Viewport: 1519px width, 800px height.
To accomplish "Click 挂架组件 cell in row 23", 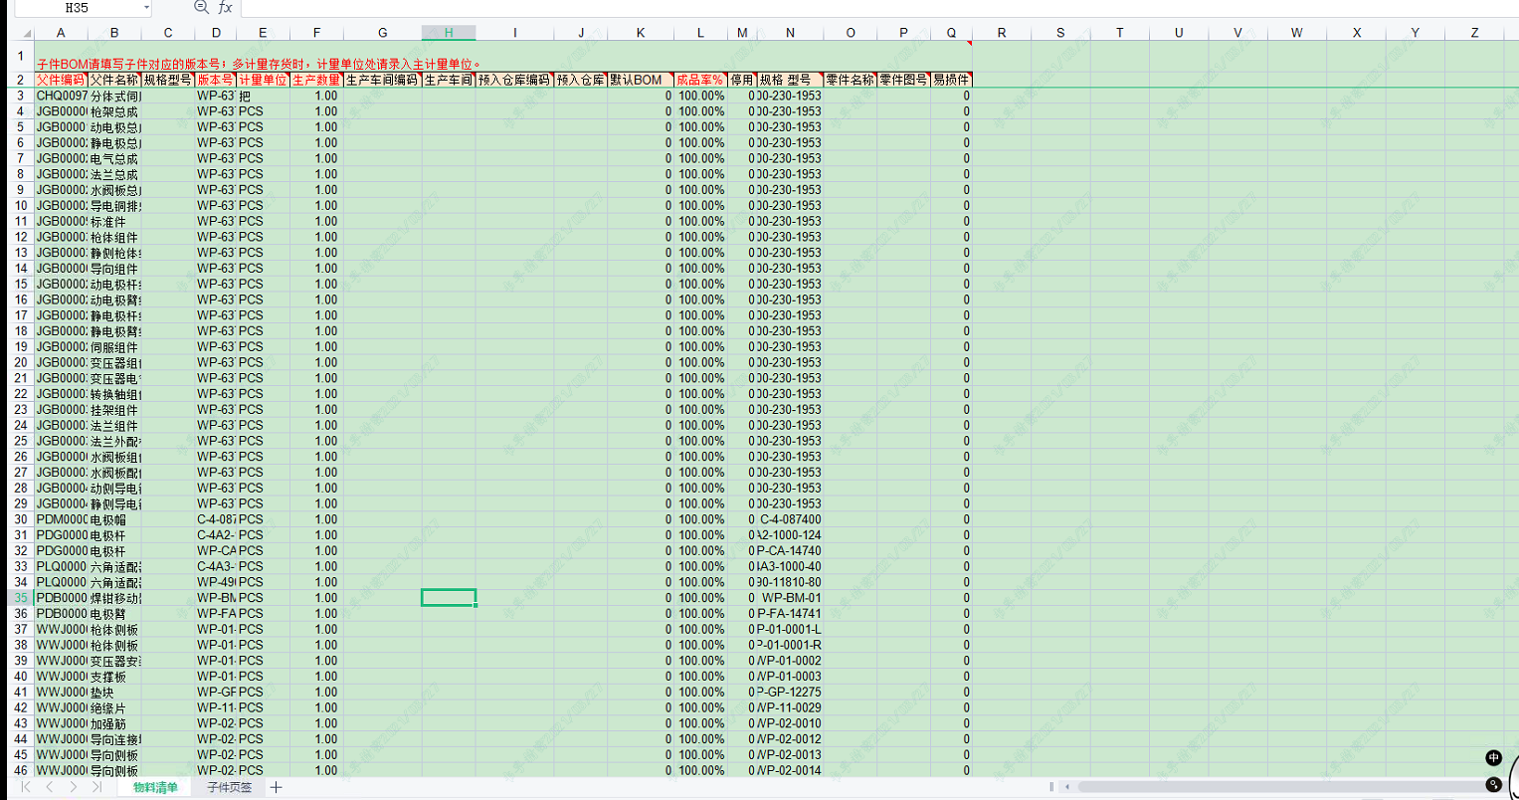I will (114, 409).
